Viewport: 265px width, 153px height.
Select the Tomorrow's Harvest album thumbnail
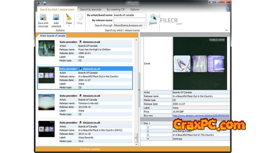(x=46, y=103)
